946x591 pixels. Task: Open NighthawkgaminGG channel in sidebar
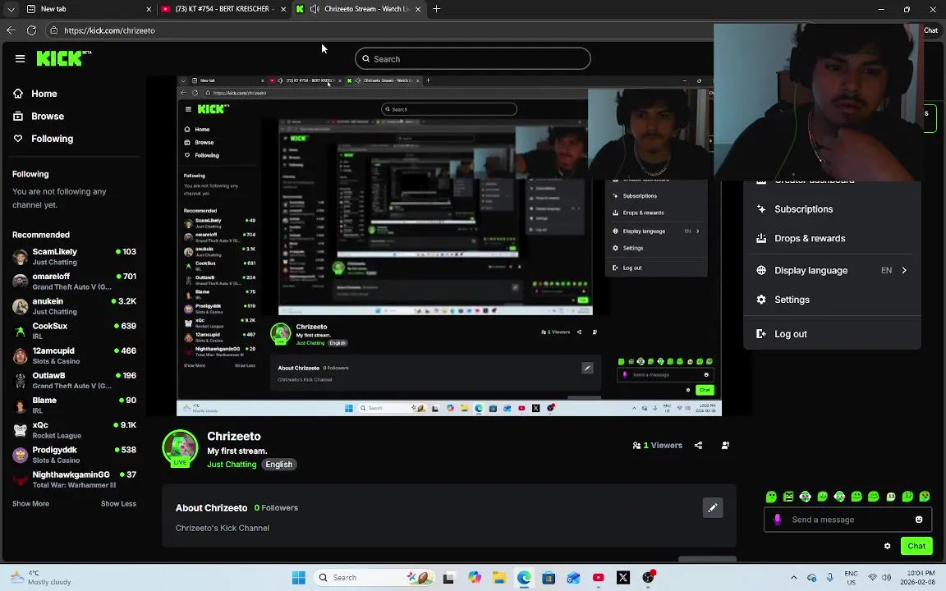click(x=74, y=479)
